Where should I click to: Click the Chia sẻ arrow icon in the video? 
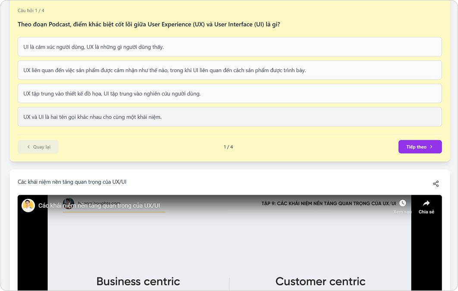pyautogui.click(x=426, y=204)
